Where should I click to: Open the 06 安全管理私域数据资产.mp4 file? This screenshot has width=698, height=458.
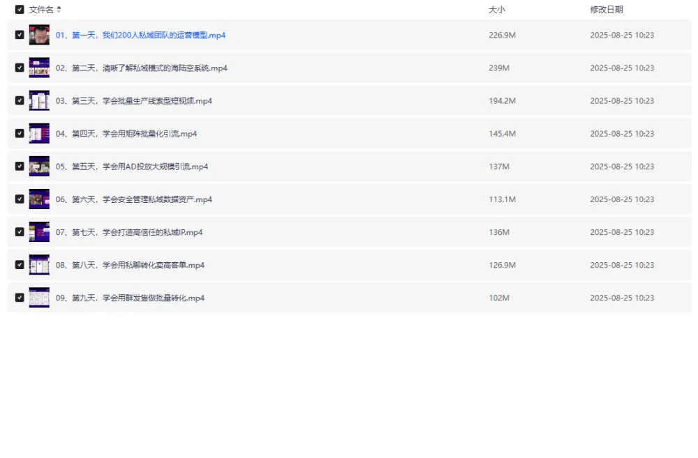click(x=133, y=199)
